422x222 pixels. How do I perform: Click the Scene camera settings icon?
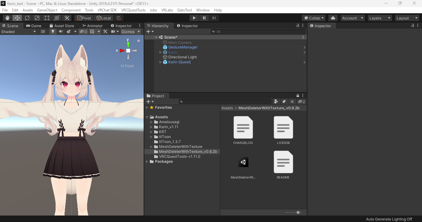[x=113, y=31]
